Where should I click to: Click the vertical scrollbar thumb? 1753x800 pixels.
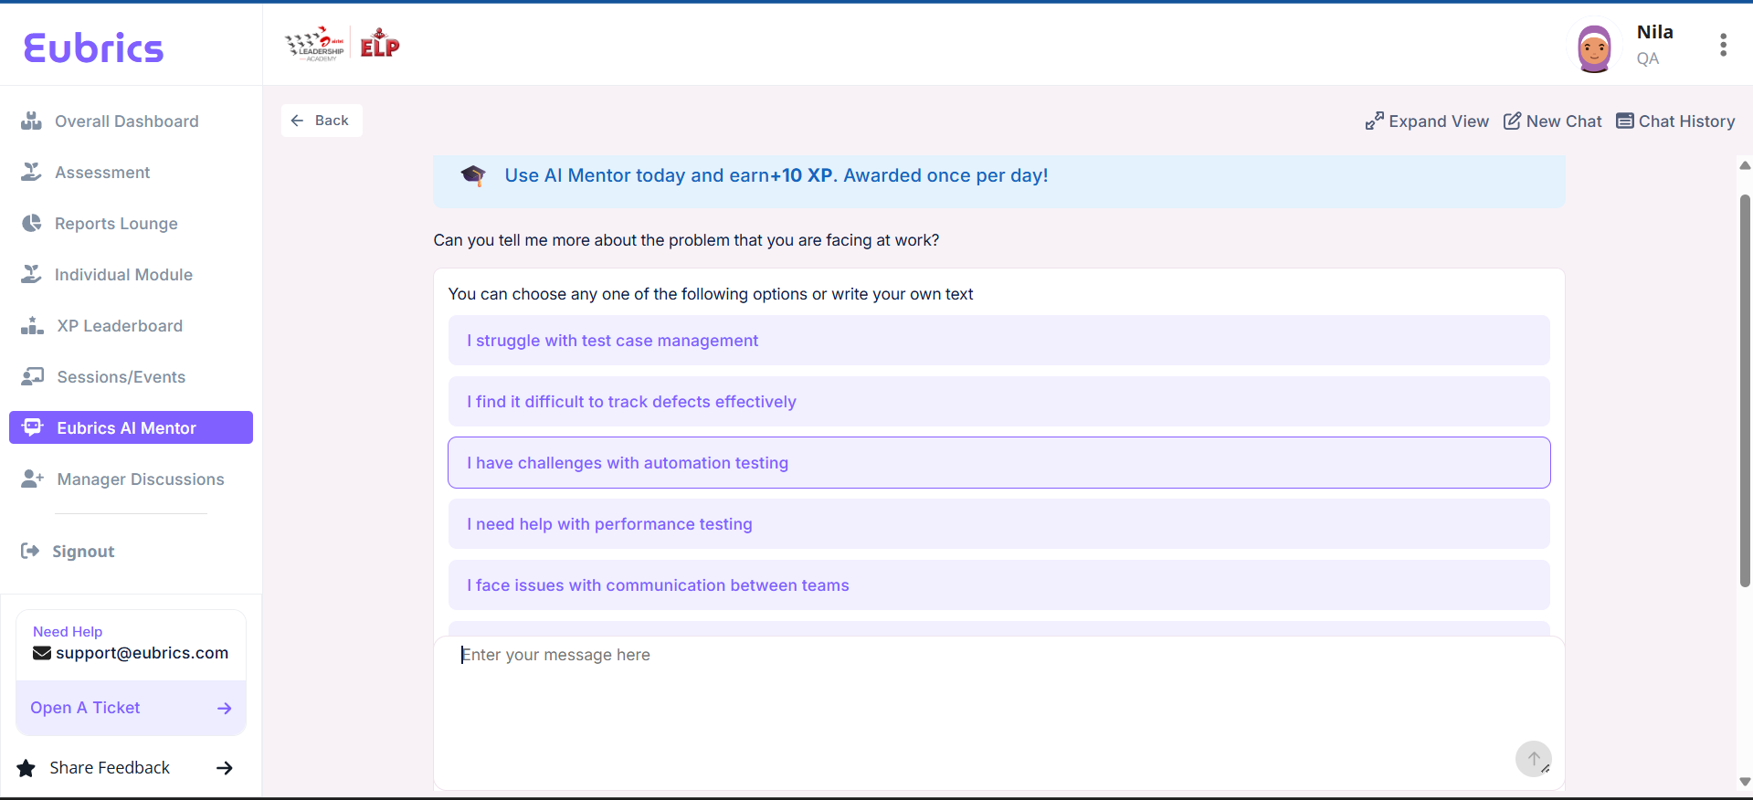[x=1745, y=391]
